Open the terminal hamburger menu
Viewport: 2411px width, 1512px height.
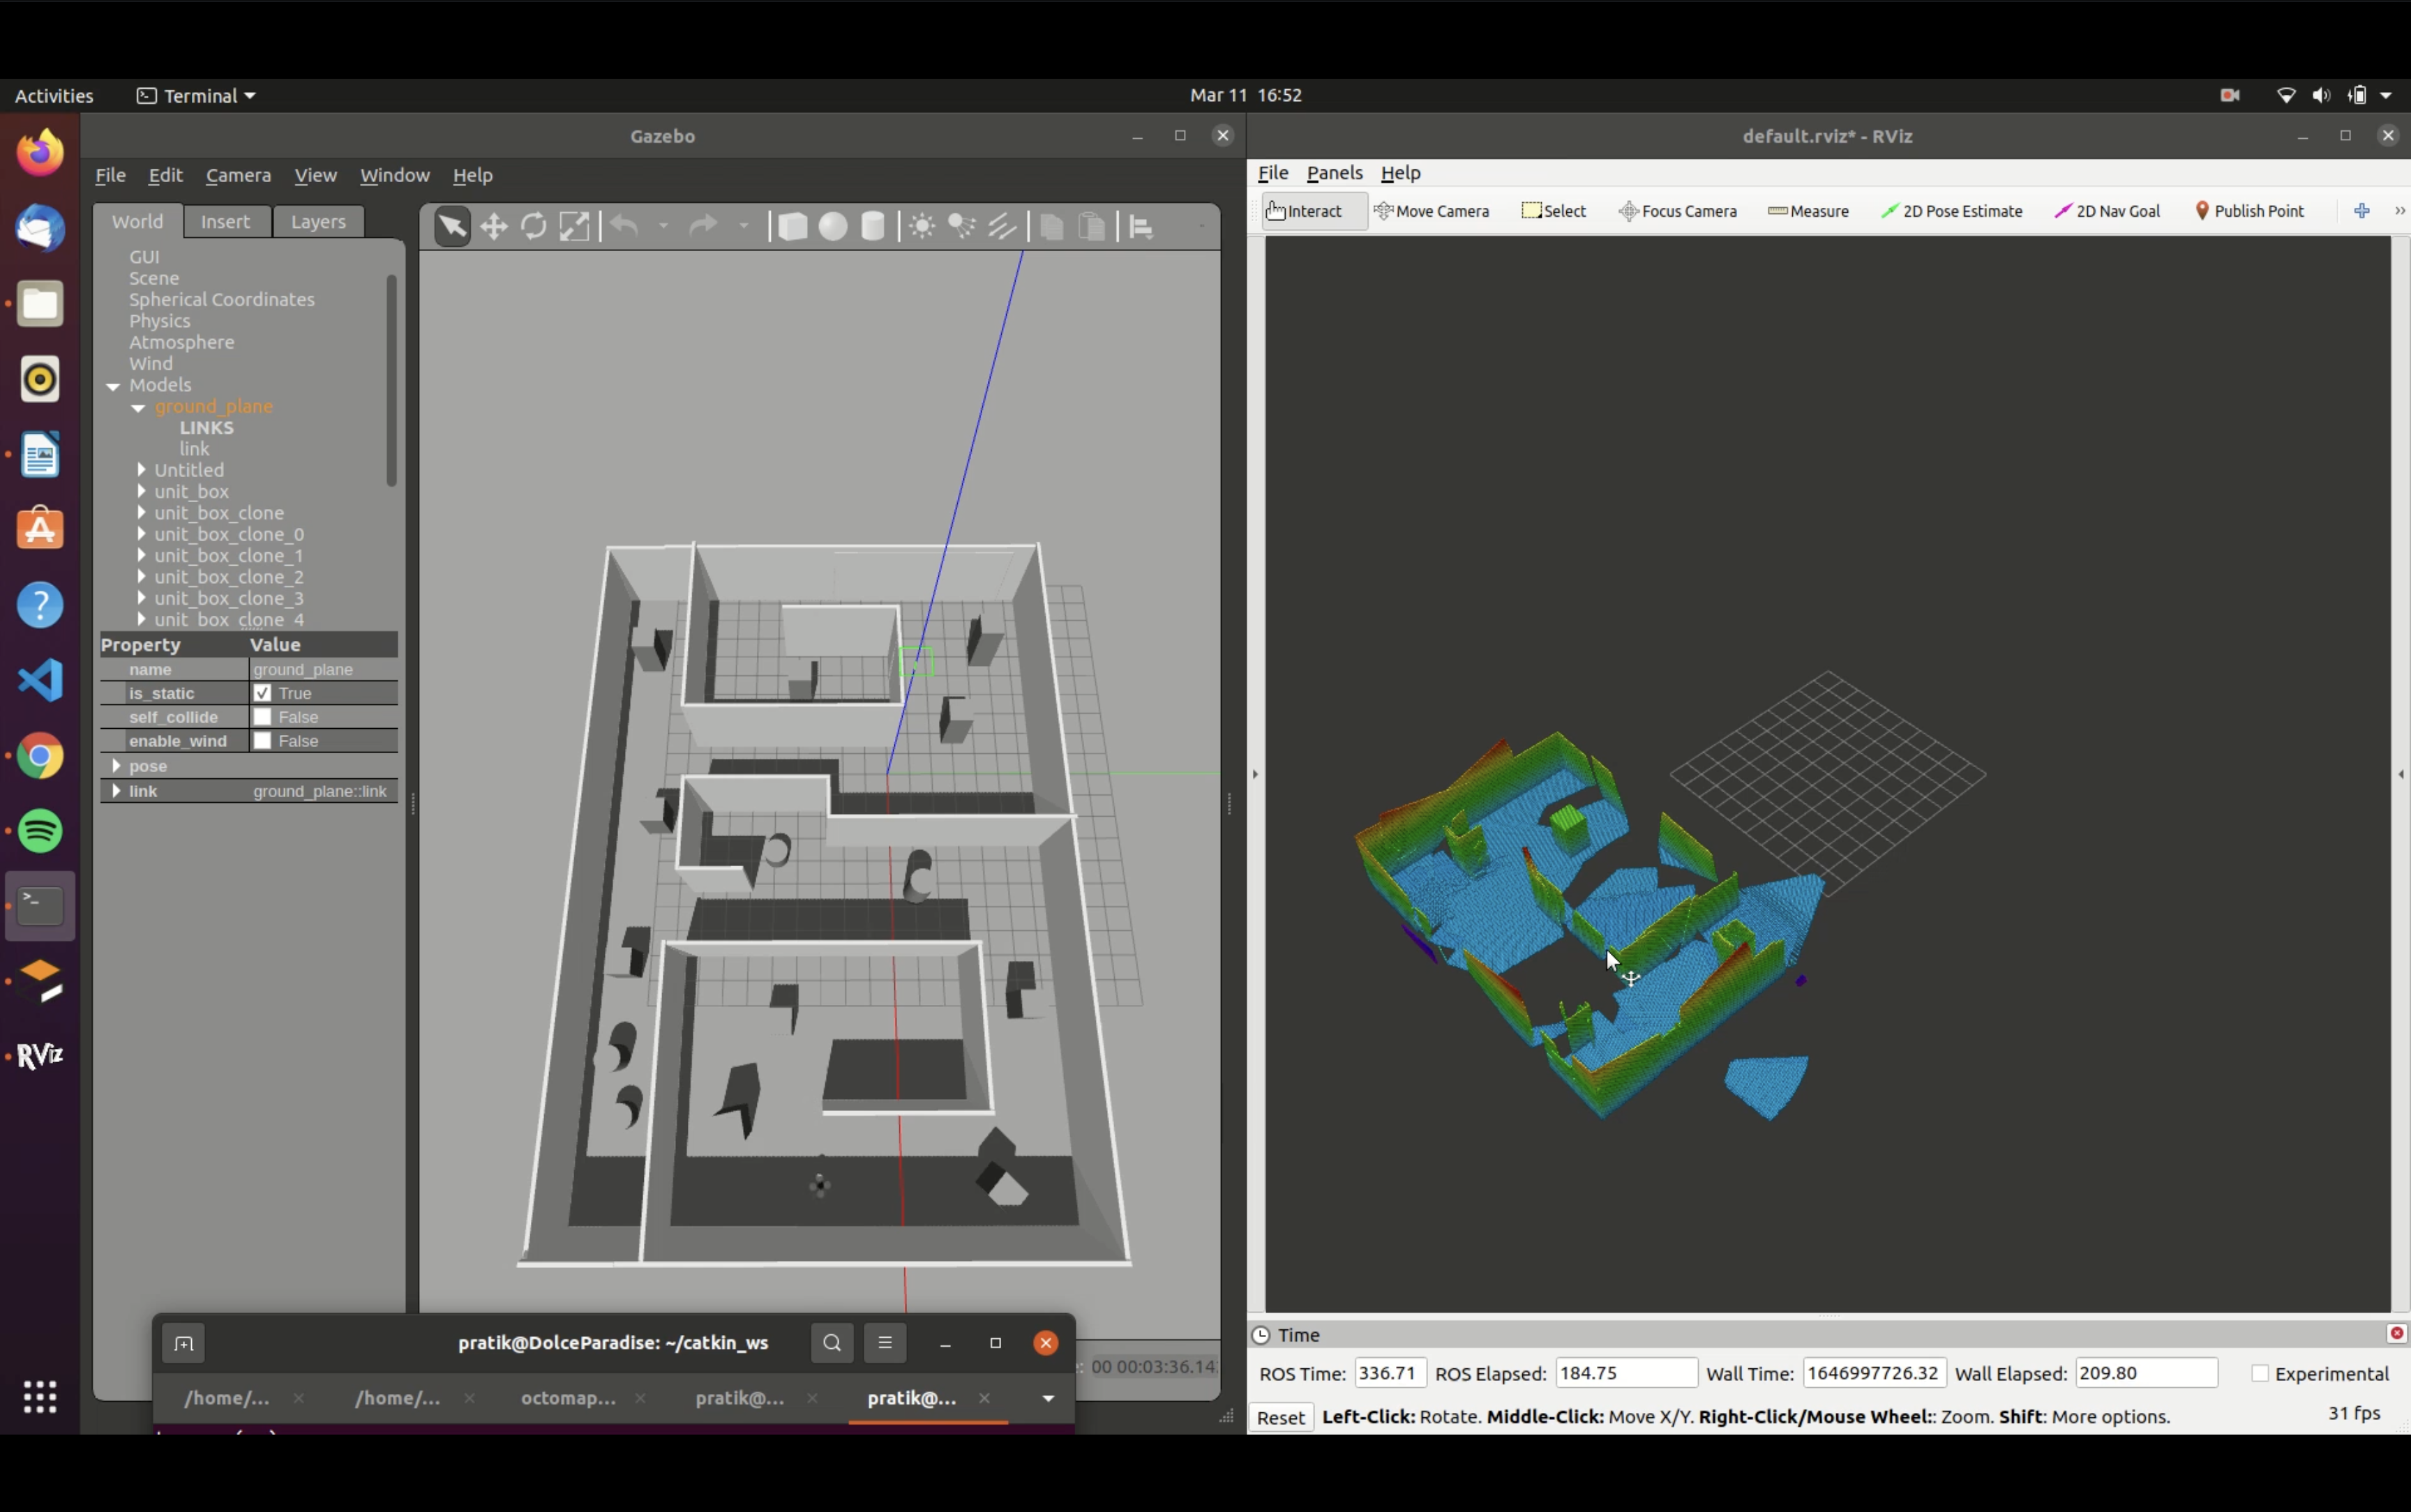click(x=885, y=1343)
